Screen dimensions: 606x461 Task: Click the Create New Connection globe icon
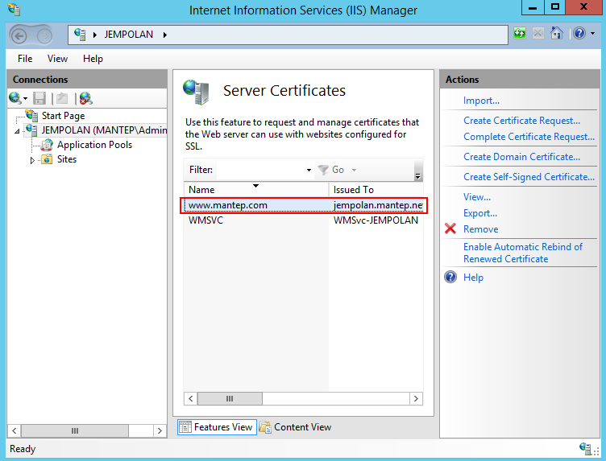(15, 98)
